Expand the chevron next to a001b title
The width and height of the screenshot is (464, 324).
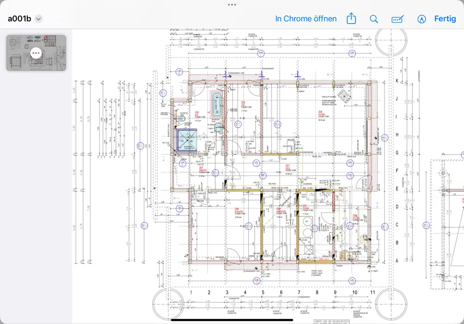click(x=39, y=19)
